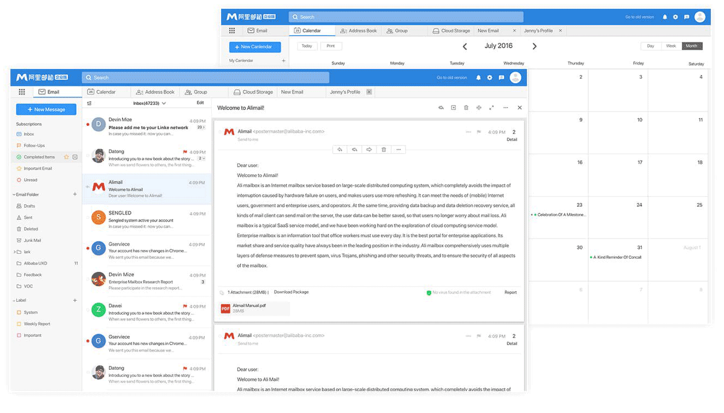The height and width of the screenshot is (413, 724).
Task: Click the user avatar in the Calendar window
Action: 700,16
